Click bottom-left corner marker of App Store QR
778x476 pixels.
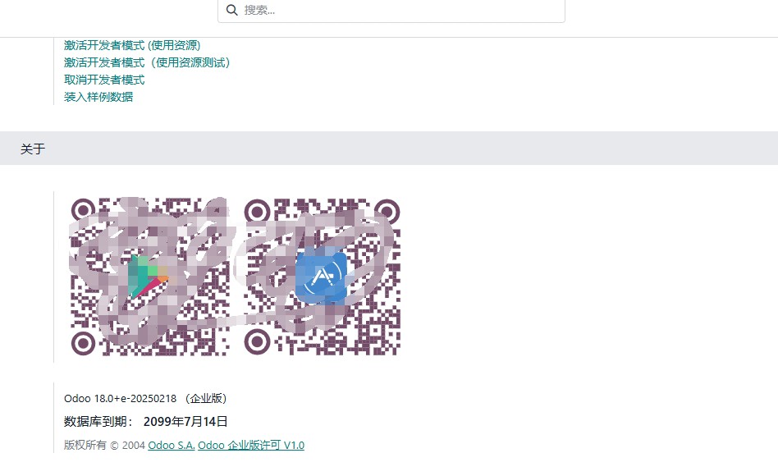click(x=257, y=341)
